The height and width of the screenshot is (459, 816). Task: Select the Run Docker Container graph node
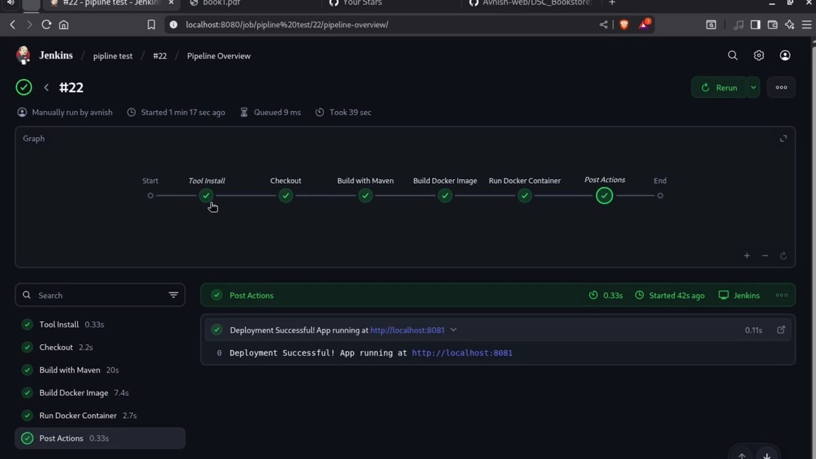click(x=525, y=196)
